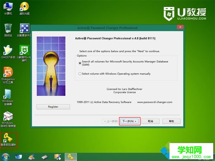Screen dimensions: 215x161
Task: Click the 'Licensed to: Lars Stafflechner' text
Action: [x=124, y=89]
